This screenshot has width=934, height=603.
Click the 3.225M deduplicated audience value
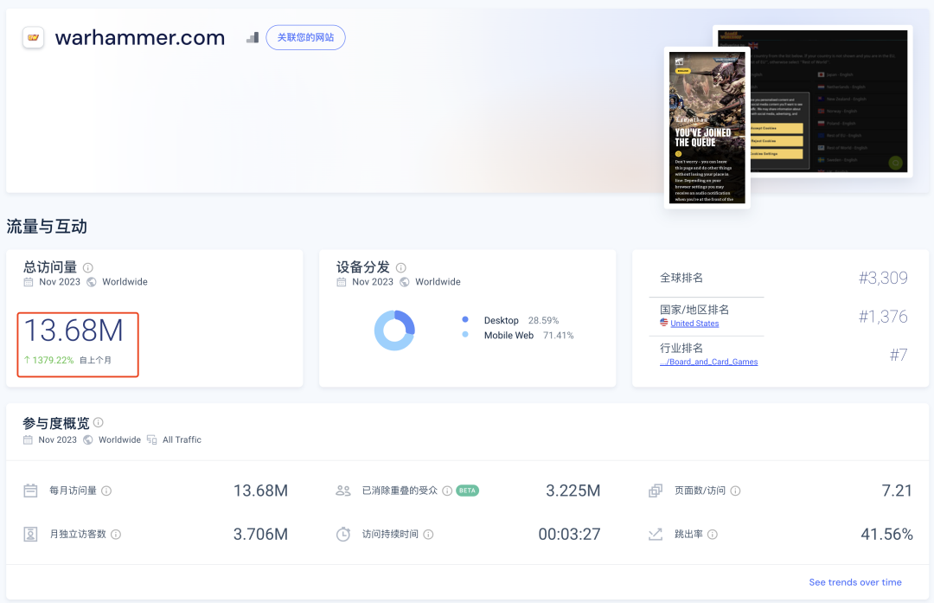[x=573, y=491]
